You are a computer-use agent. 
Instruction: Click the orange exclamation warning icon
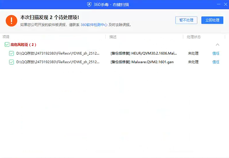coord(11,21)
